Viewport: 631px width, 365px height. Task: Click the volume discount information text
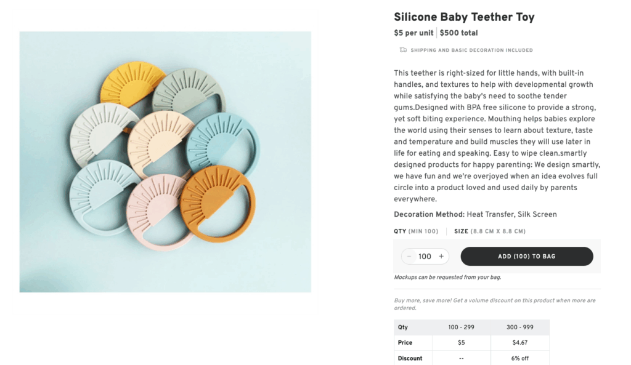coord(494,303)
